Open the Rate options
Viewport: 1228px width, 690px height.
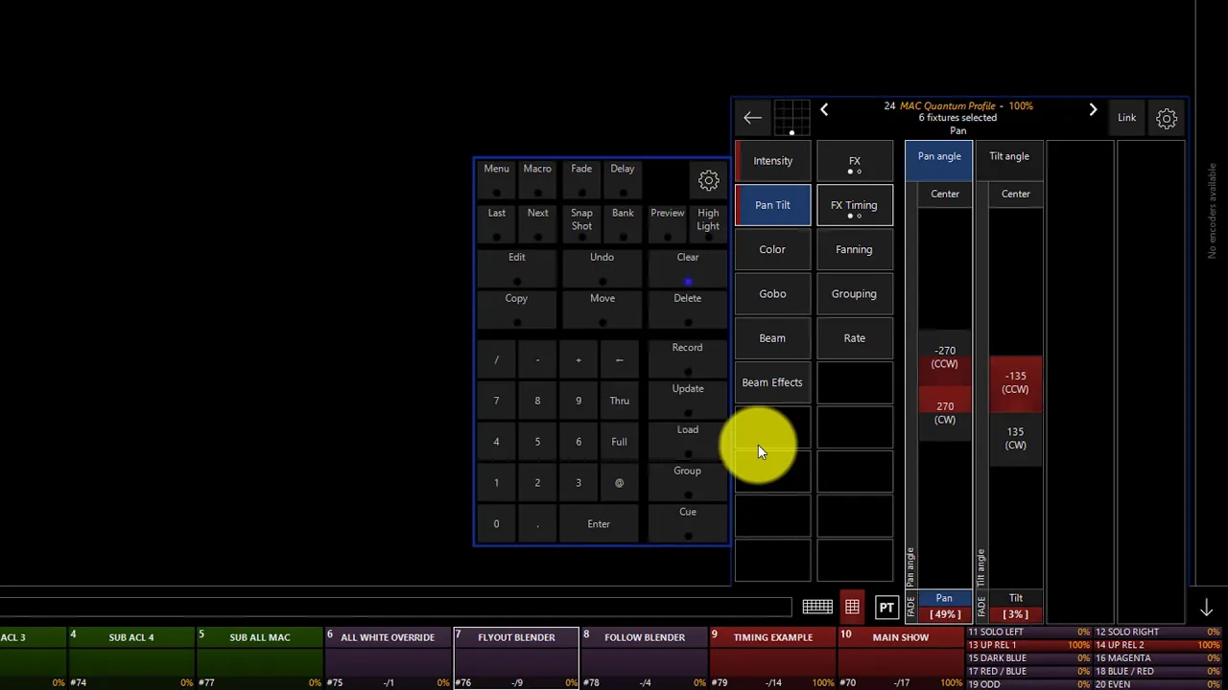point(854,337)
